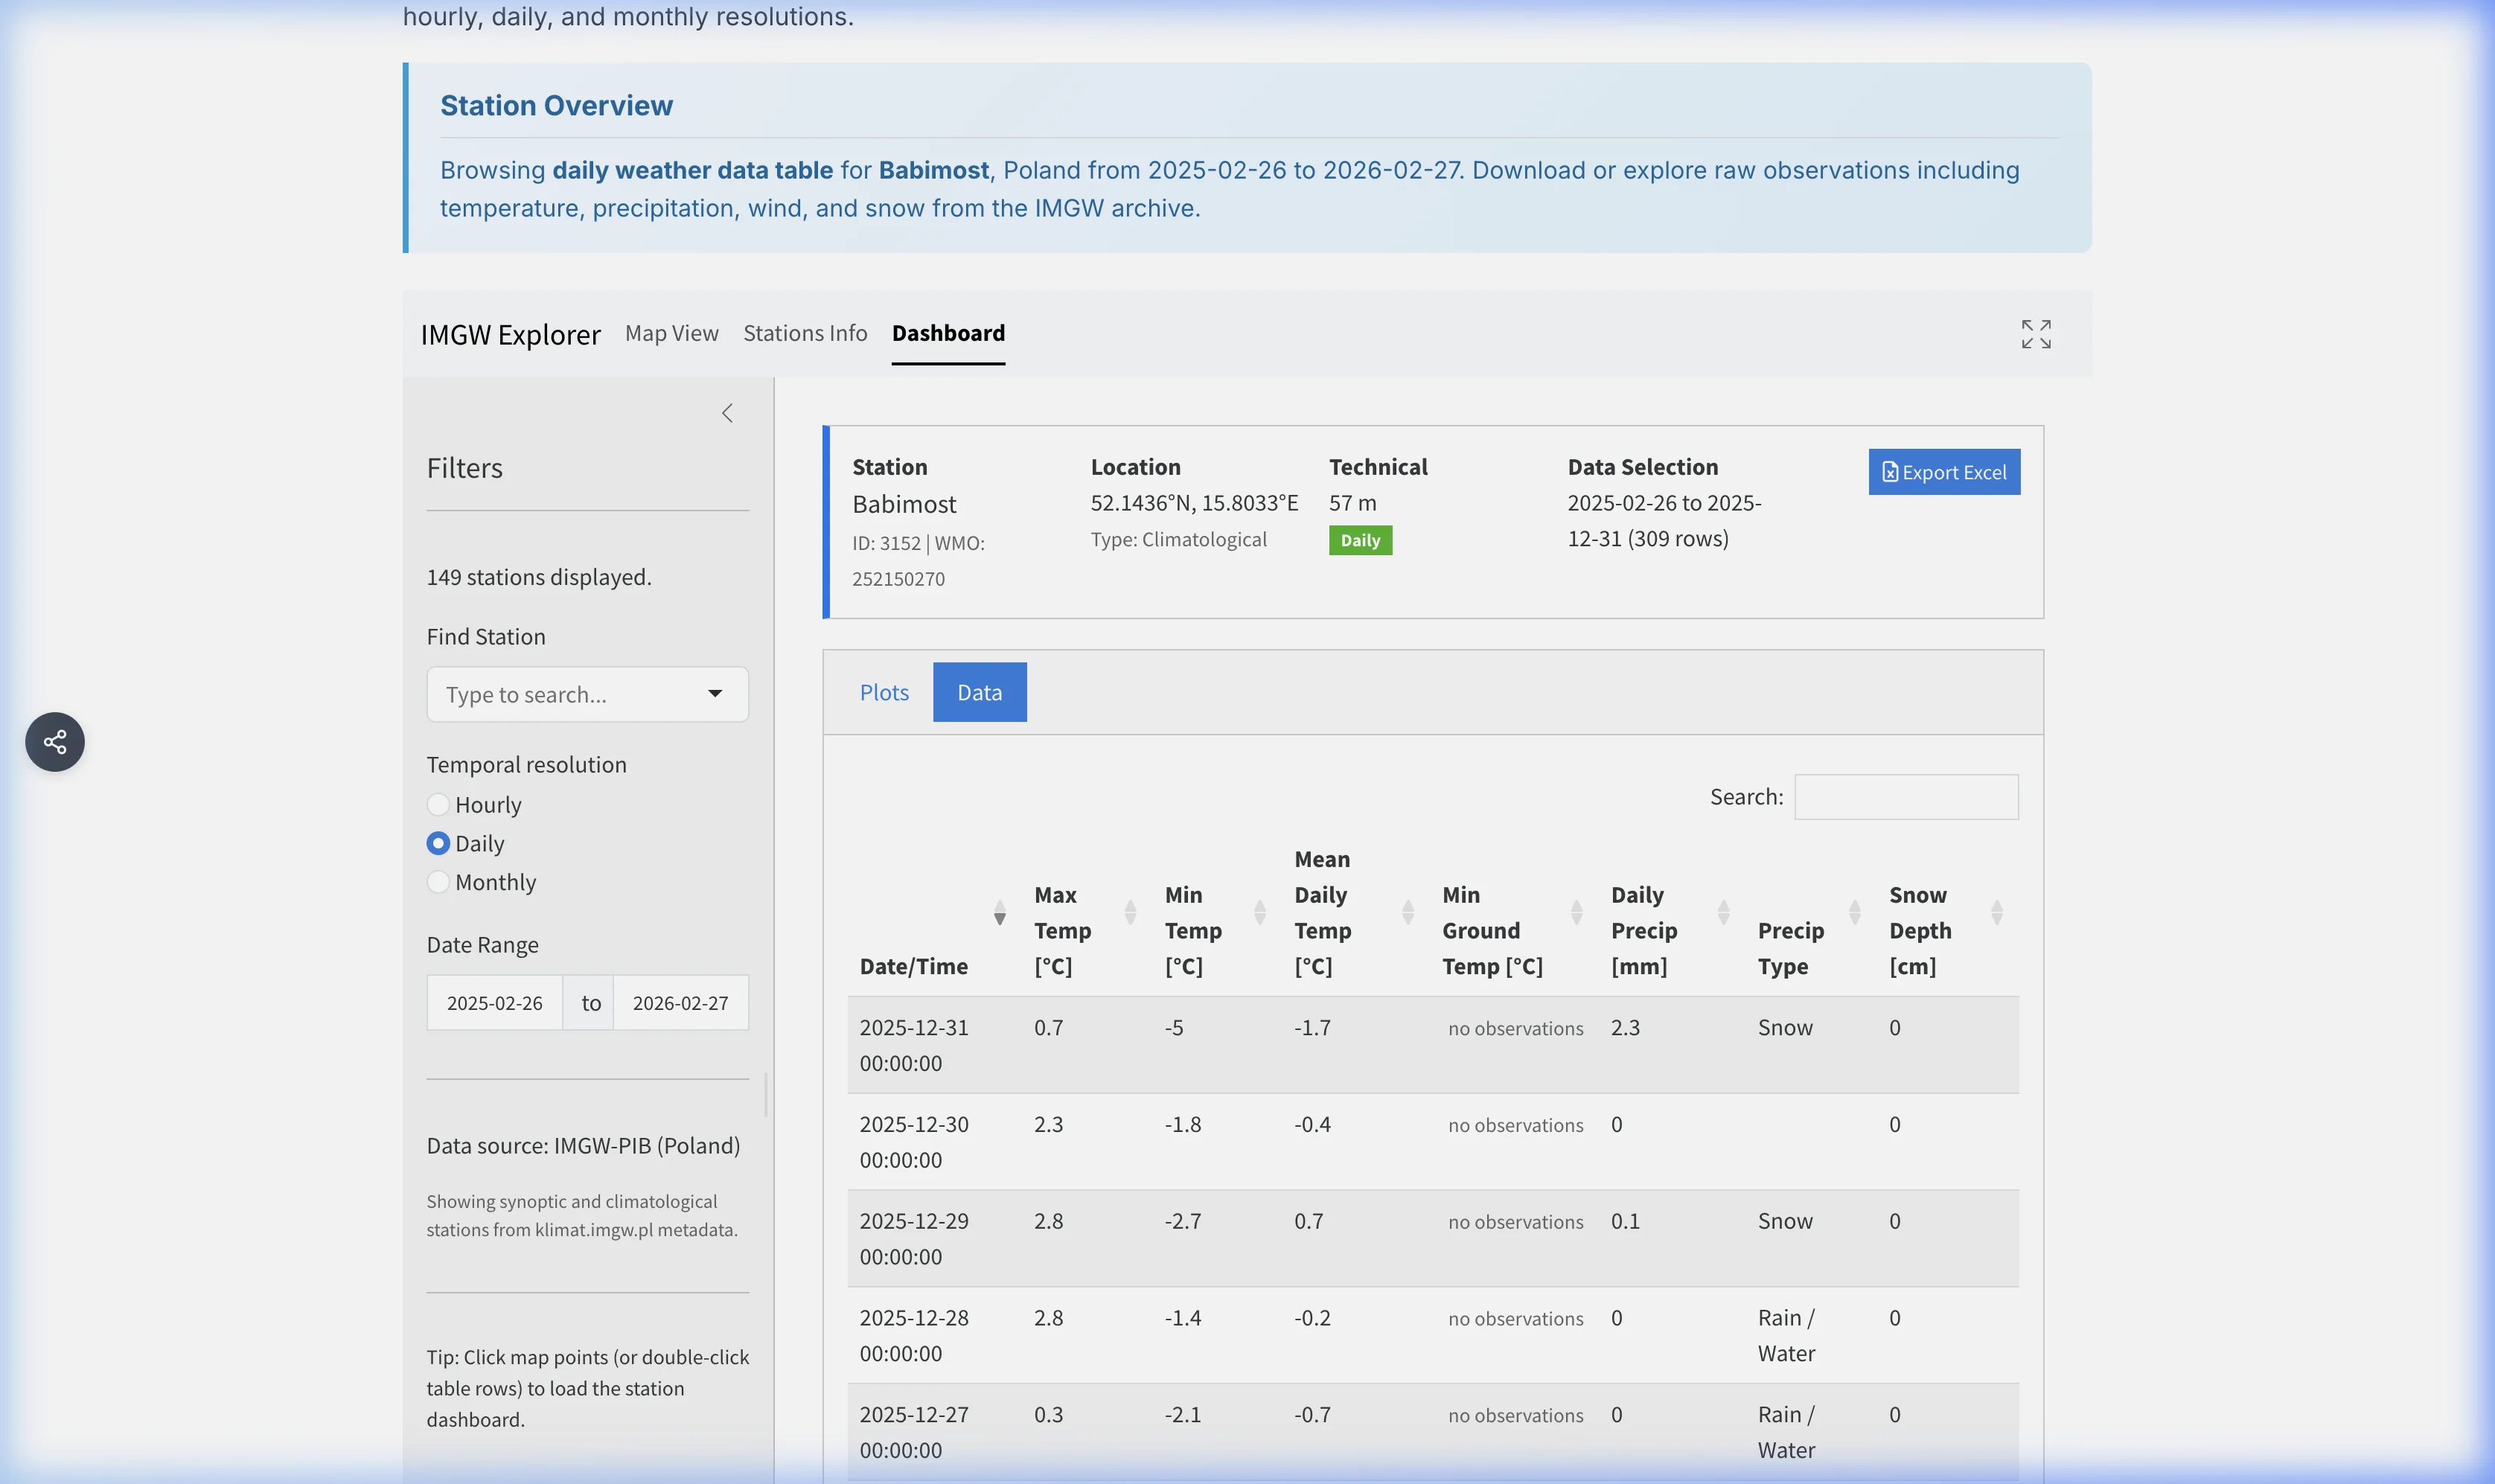Open the Stations Info tab
The width and height of the screenshot is (2495, 1484).
(x=804, y=333)
